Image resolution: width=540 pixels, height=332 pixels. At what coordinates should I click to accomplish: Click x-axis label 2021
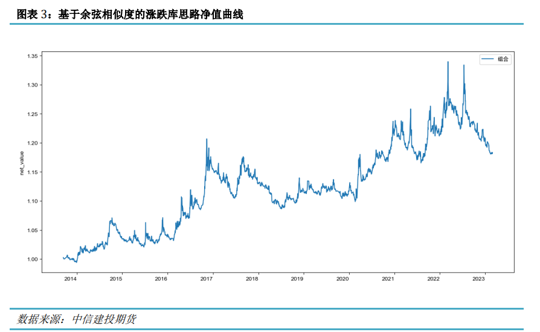(388, 279)
